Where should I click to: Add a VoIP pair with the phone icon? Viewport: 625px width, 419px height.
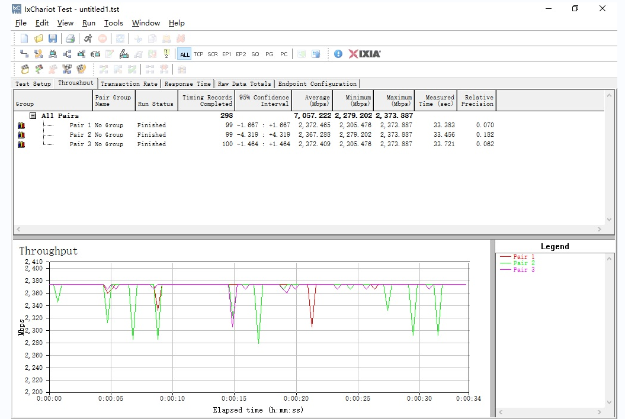point(39,54)
